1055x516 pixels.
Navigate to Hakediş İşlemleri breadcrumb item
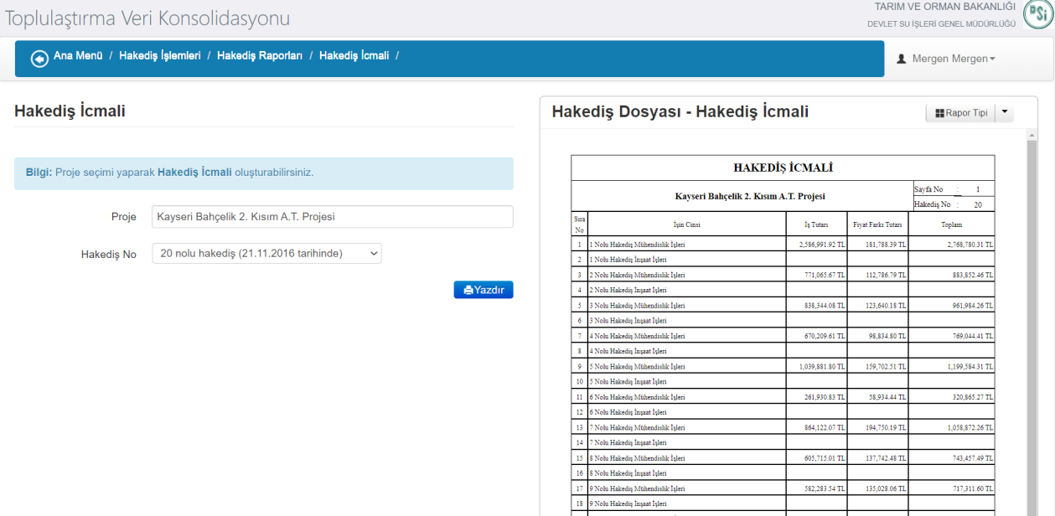point(159,56)
